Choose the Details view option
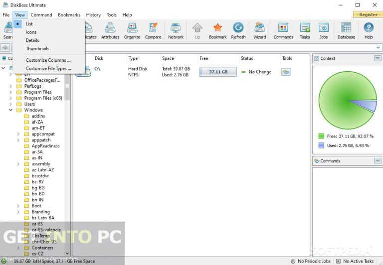This screenshot has height=265, width=383. click(32, 40)
